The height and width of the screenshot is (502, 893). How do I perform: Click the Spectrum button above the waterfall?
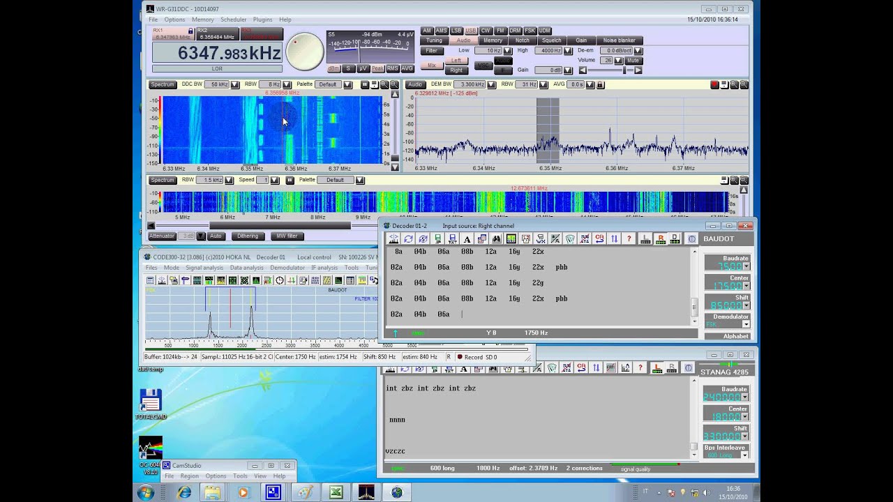[x=162, y=84]
